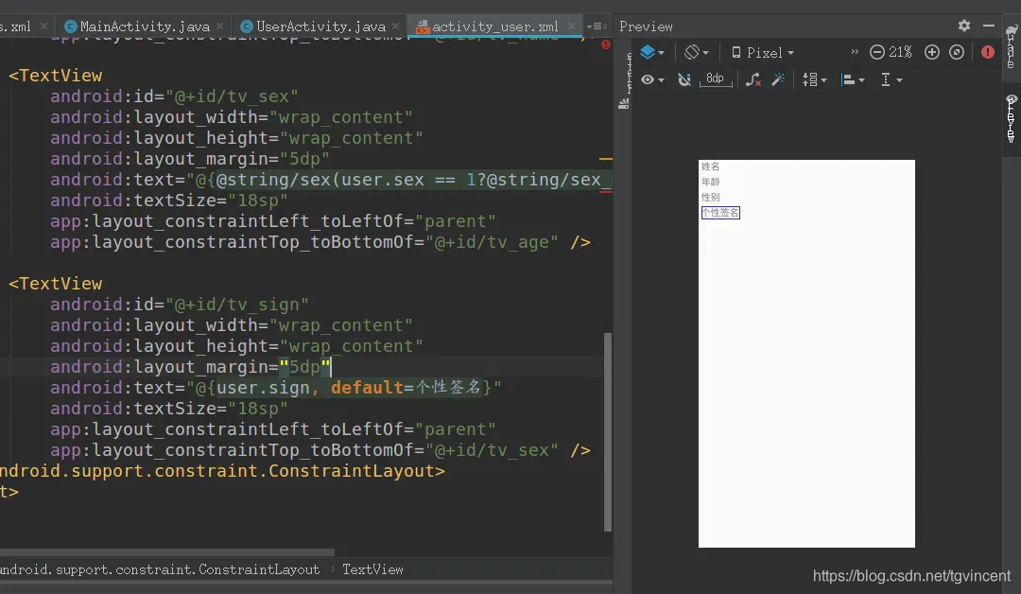Show warnings and errors with red exclamation icon

(x=988, y=52)
